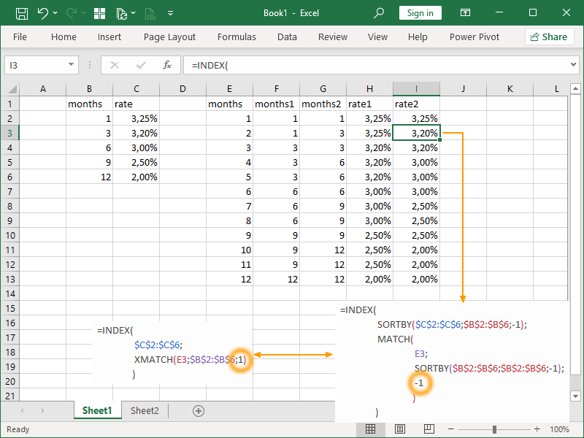
Task: Select cell C2 containing 3,25%
Action: coord(136,118)
